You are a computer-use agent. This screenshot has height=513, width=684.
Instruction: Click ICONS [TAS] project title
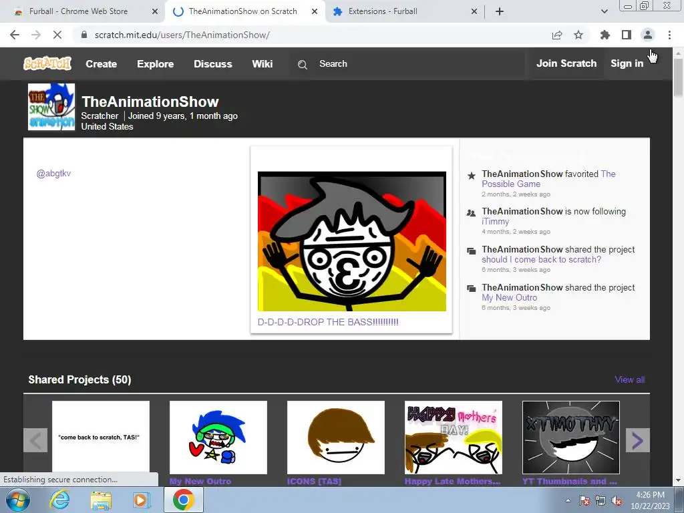coord(314,481)
